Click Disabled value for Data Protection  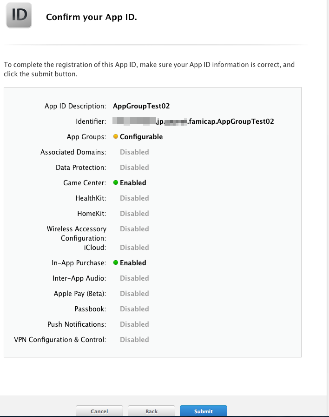pyautogui.click(x=134, y=168)
